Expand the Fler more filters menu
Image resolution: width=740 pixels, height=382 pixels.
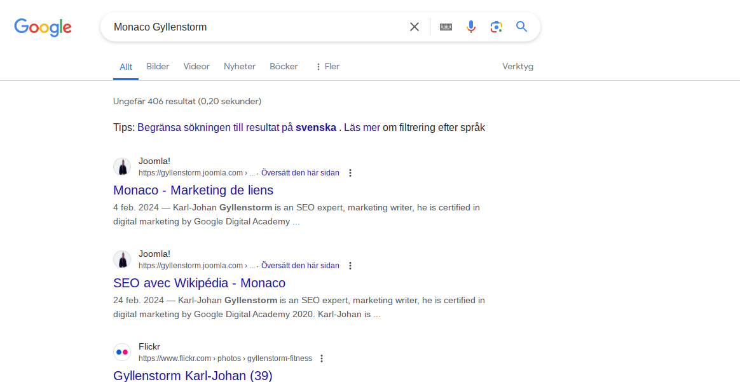[327, 67]
